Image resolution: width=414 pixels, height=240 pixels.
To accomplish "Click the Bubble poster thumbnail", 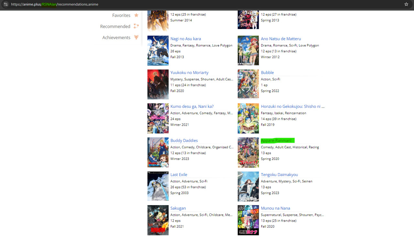I will pyautogui.click(x=248, y=85).
